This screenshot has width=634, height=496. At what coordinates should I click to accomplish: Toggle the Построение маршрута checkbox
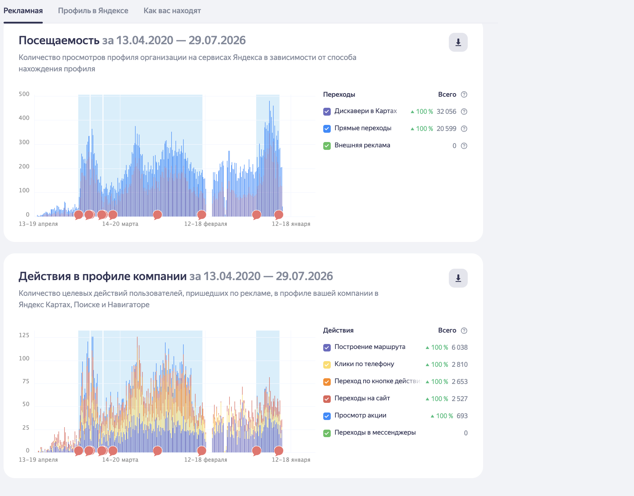tap(327, 348)
